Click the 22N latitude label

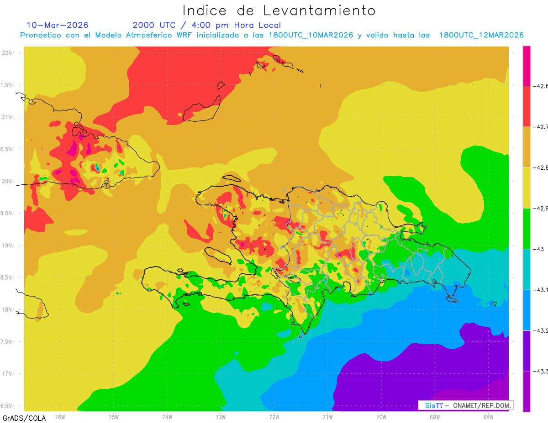[x=7, y=52]
